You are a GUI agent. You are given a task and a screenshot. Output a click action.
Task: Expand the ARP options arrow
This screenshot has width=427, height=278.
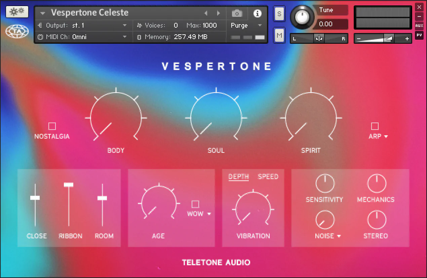point(386,137)
